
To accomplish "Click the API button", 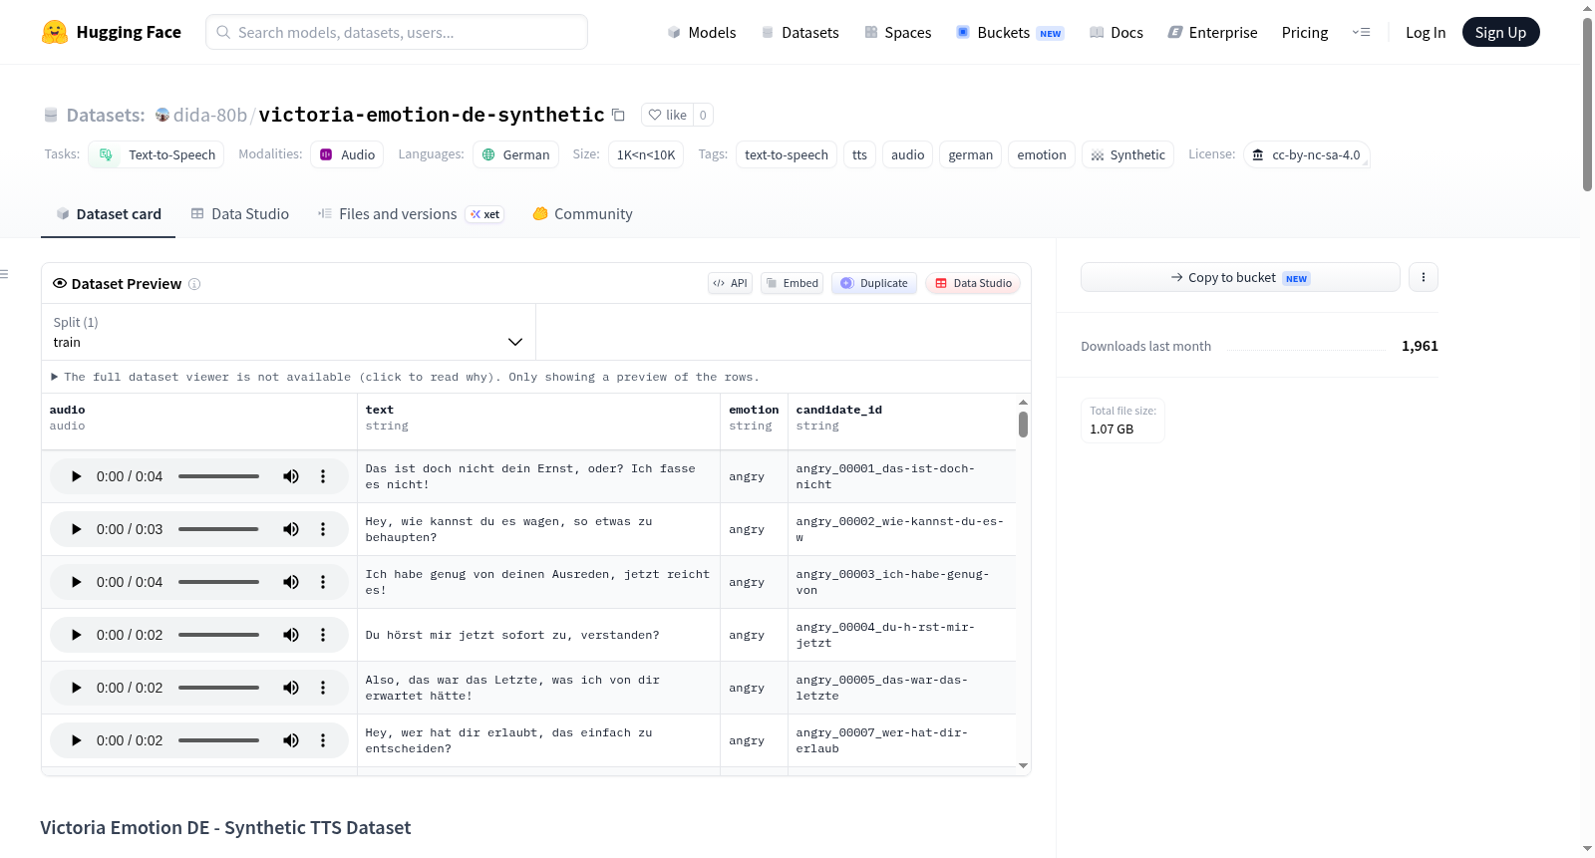I will coord(730,283).
